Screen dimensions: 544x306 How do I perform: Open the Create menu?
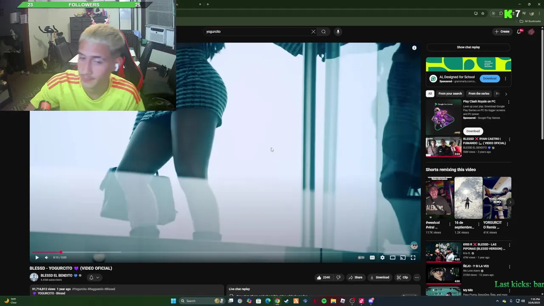click(502, 31)
